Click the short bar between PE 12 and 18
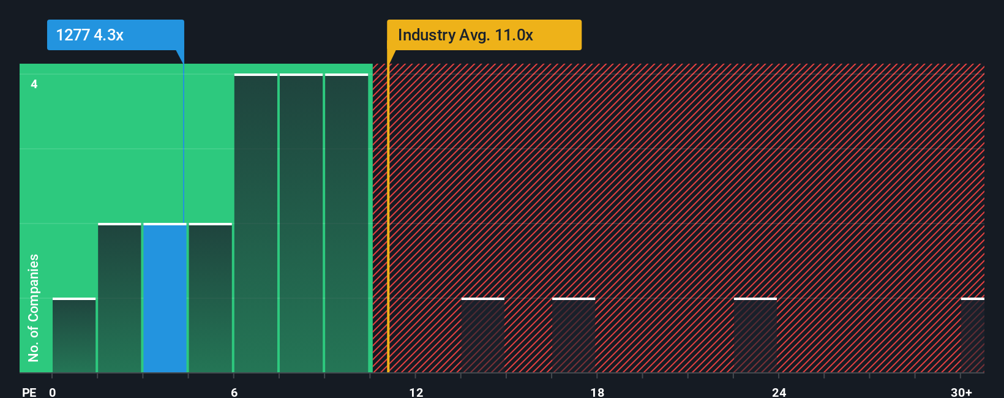Viewport: 1004px width, 398px height. point(483,335)
